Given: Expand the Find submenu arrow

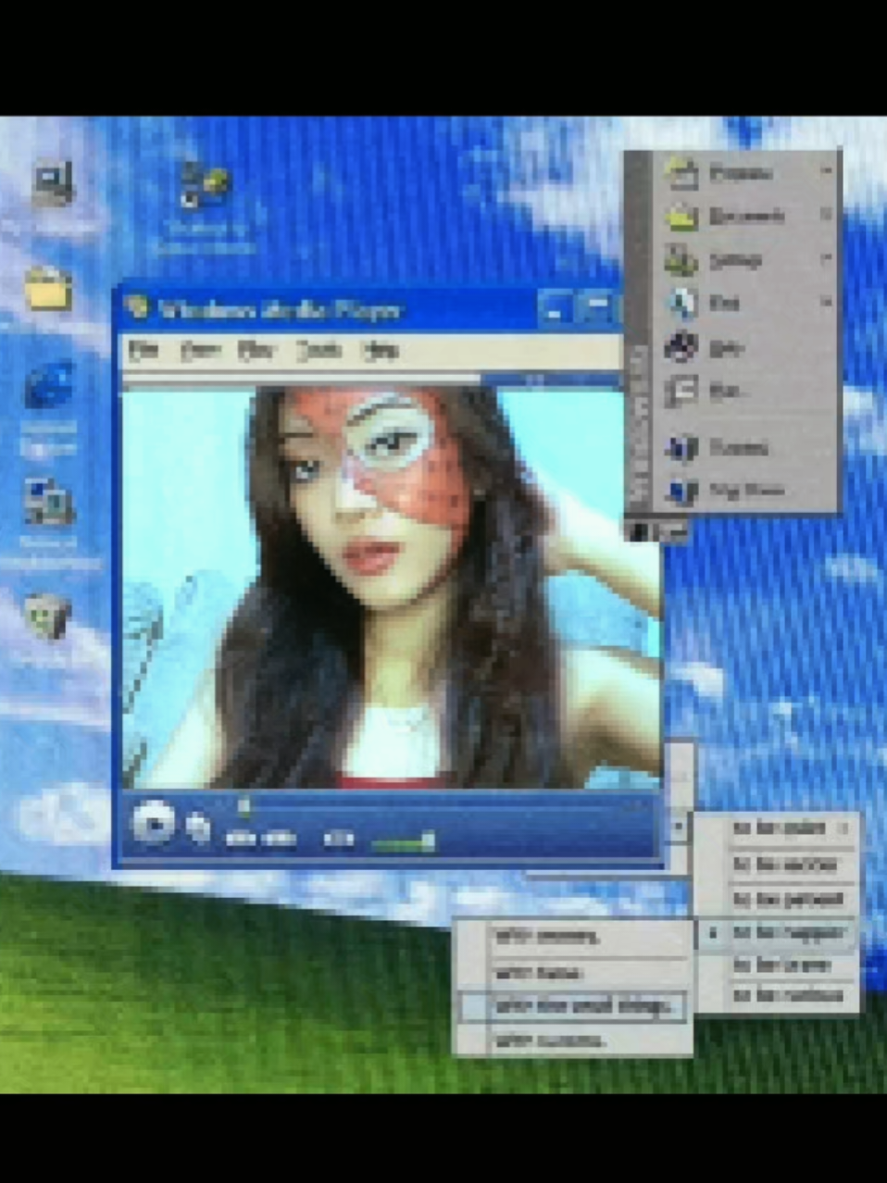Looking at the screenshot, I should tap(826, 302).
